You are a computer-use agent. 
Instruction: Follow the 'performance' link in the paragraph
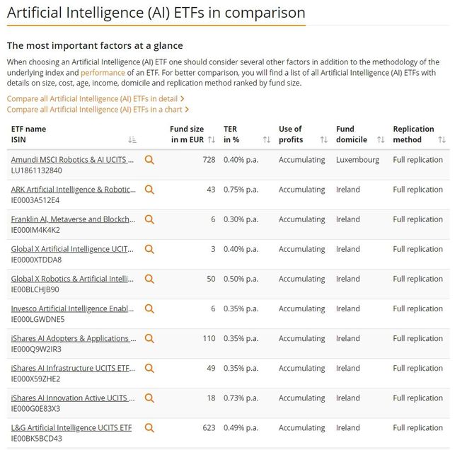click(103, 73)
